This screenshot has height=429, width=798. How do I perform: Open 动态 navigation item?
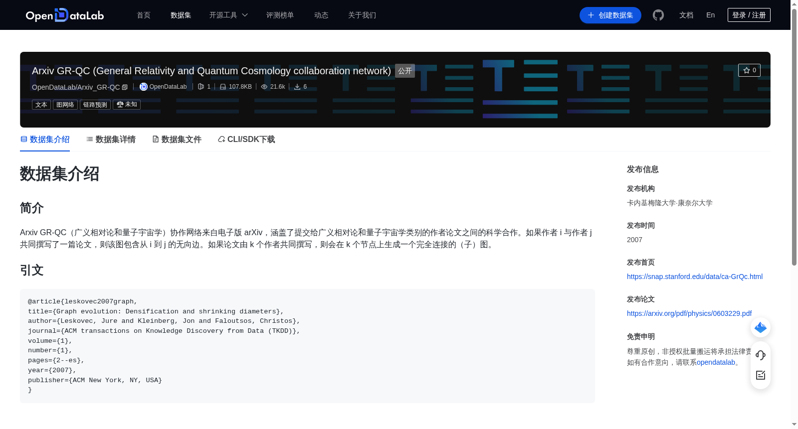click(x=321, y=15)
